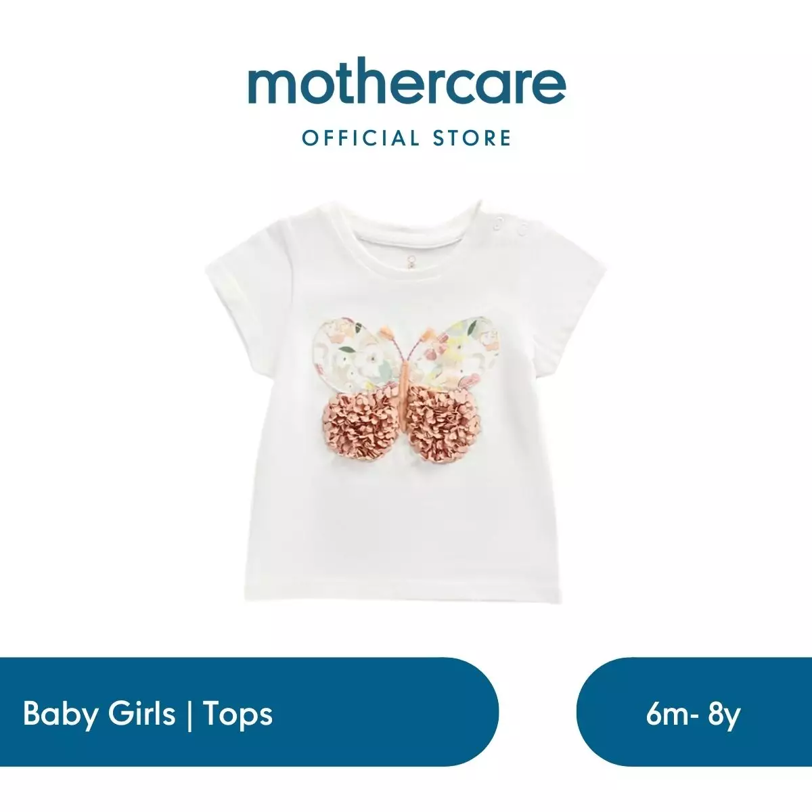Image resolution: width=812 pixels, height=812 pixels.
Task: Click the 6m- 8y size badge
Action: (x=694, y=712)
